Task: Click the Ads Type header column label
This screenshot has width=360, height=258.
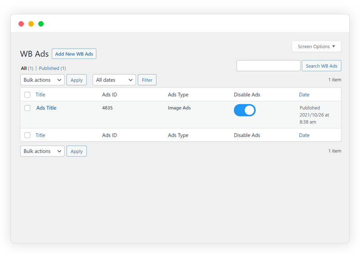Action: point(178,95)
